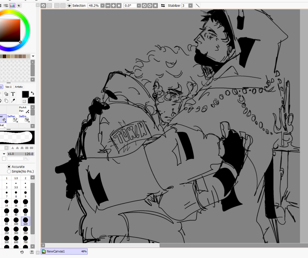Rotate the canvas clockwise
308x258 pixels.
150,5
